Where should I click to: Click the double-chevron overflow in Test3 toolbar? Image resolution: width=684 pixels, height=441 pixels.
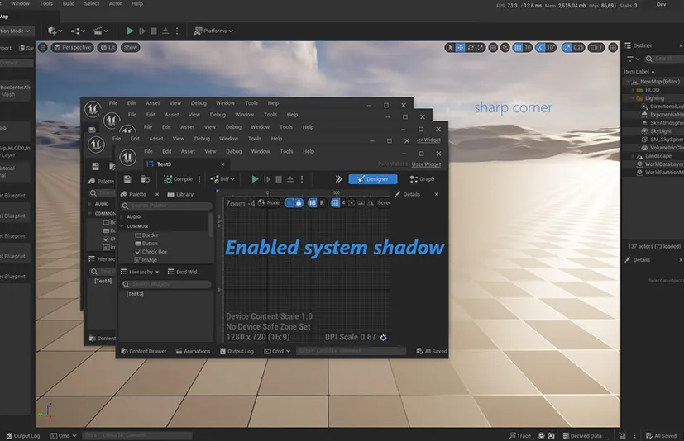click(338, 179)
